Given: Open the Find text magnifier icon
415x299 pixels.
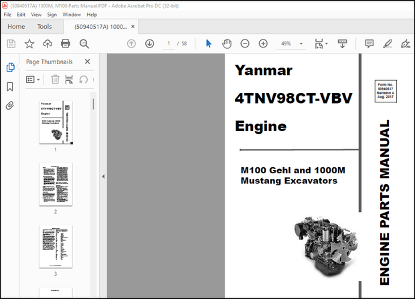Looking at the screenshot, I should [x=84, y=43].
